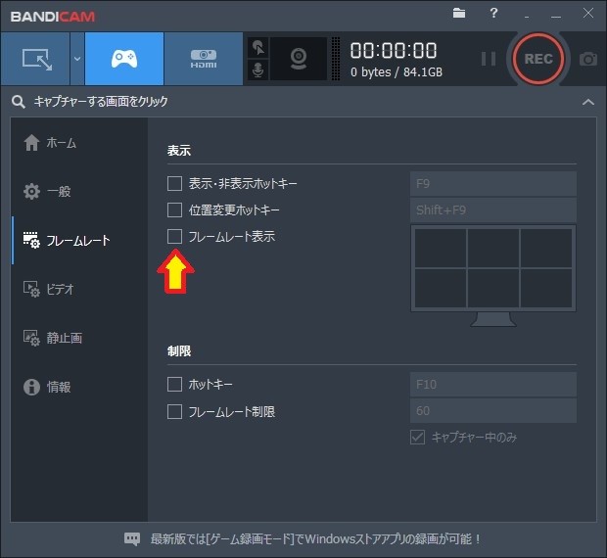Open the 一般 settings tab

59,191
